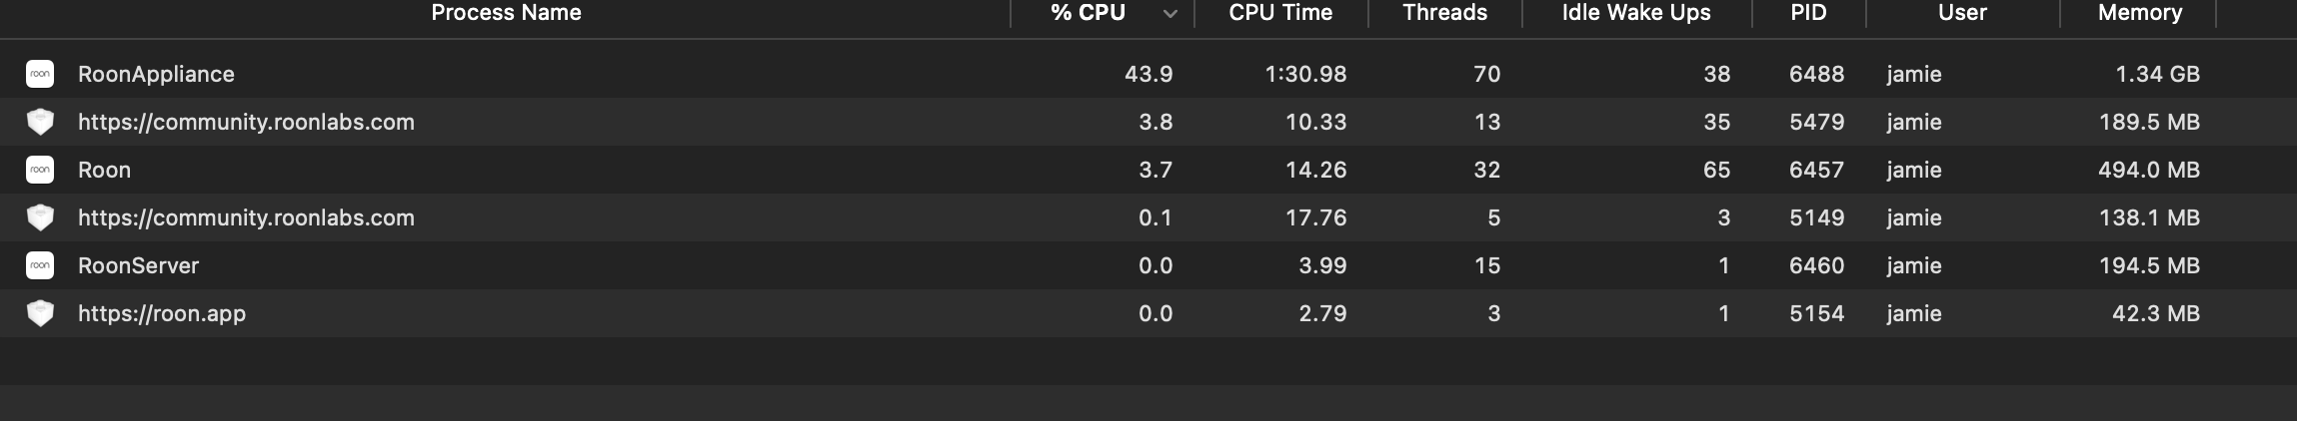Click the RoonServer process icon
This screenshot has width=2297, height=421.
pyautogui.click(x=40, y=265)
